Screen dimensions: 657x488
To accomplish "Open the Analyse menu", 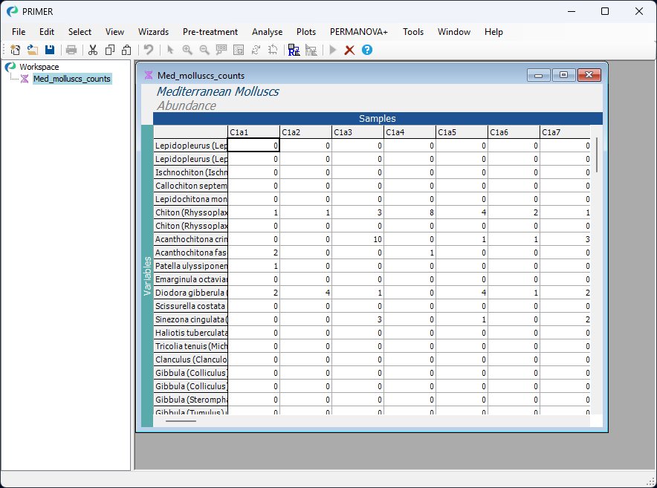I will click(x=267, y=32).
